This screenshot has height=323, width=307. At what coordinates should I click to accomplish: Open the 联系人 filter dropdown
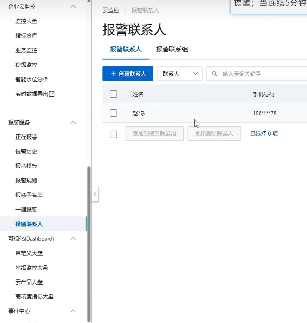[x=179, y=74]
